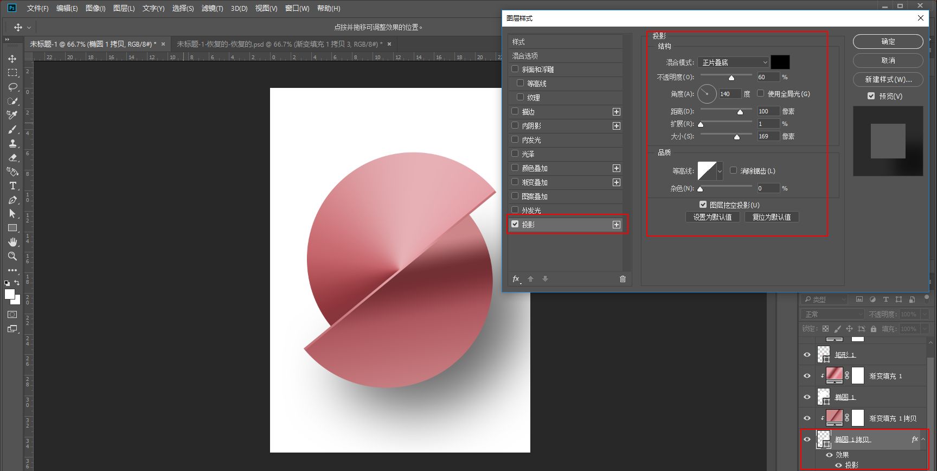The image size is (937, 471).
Task: Select the Path Selection arrow tool
Action: [x=12, y=214]
